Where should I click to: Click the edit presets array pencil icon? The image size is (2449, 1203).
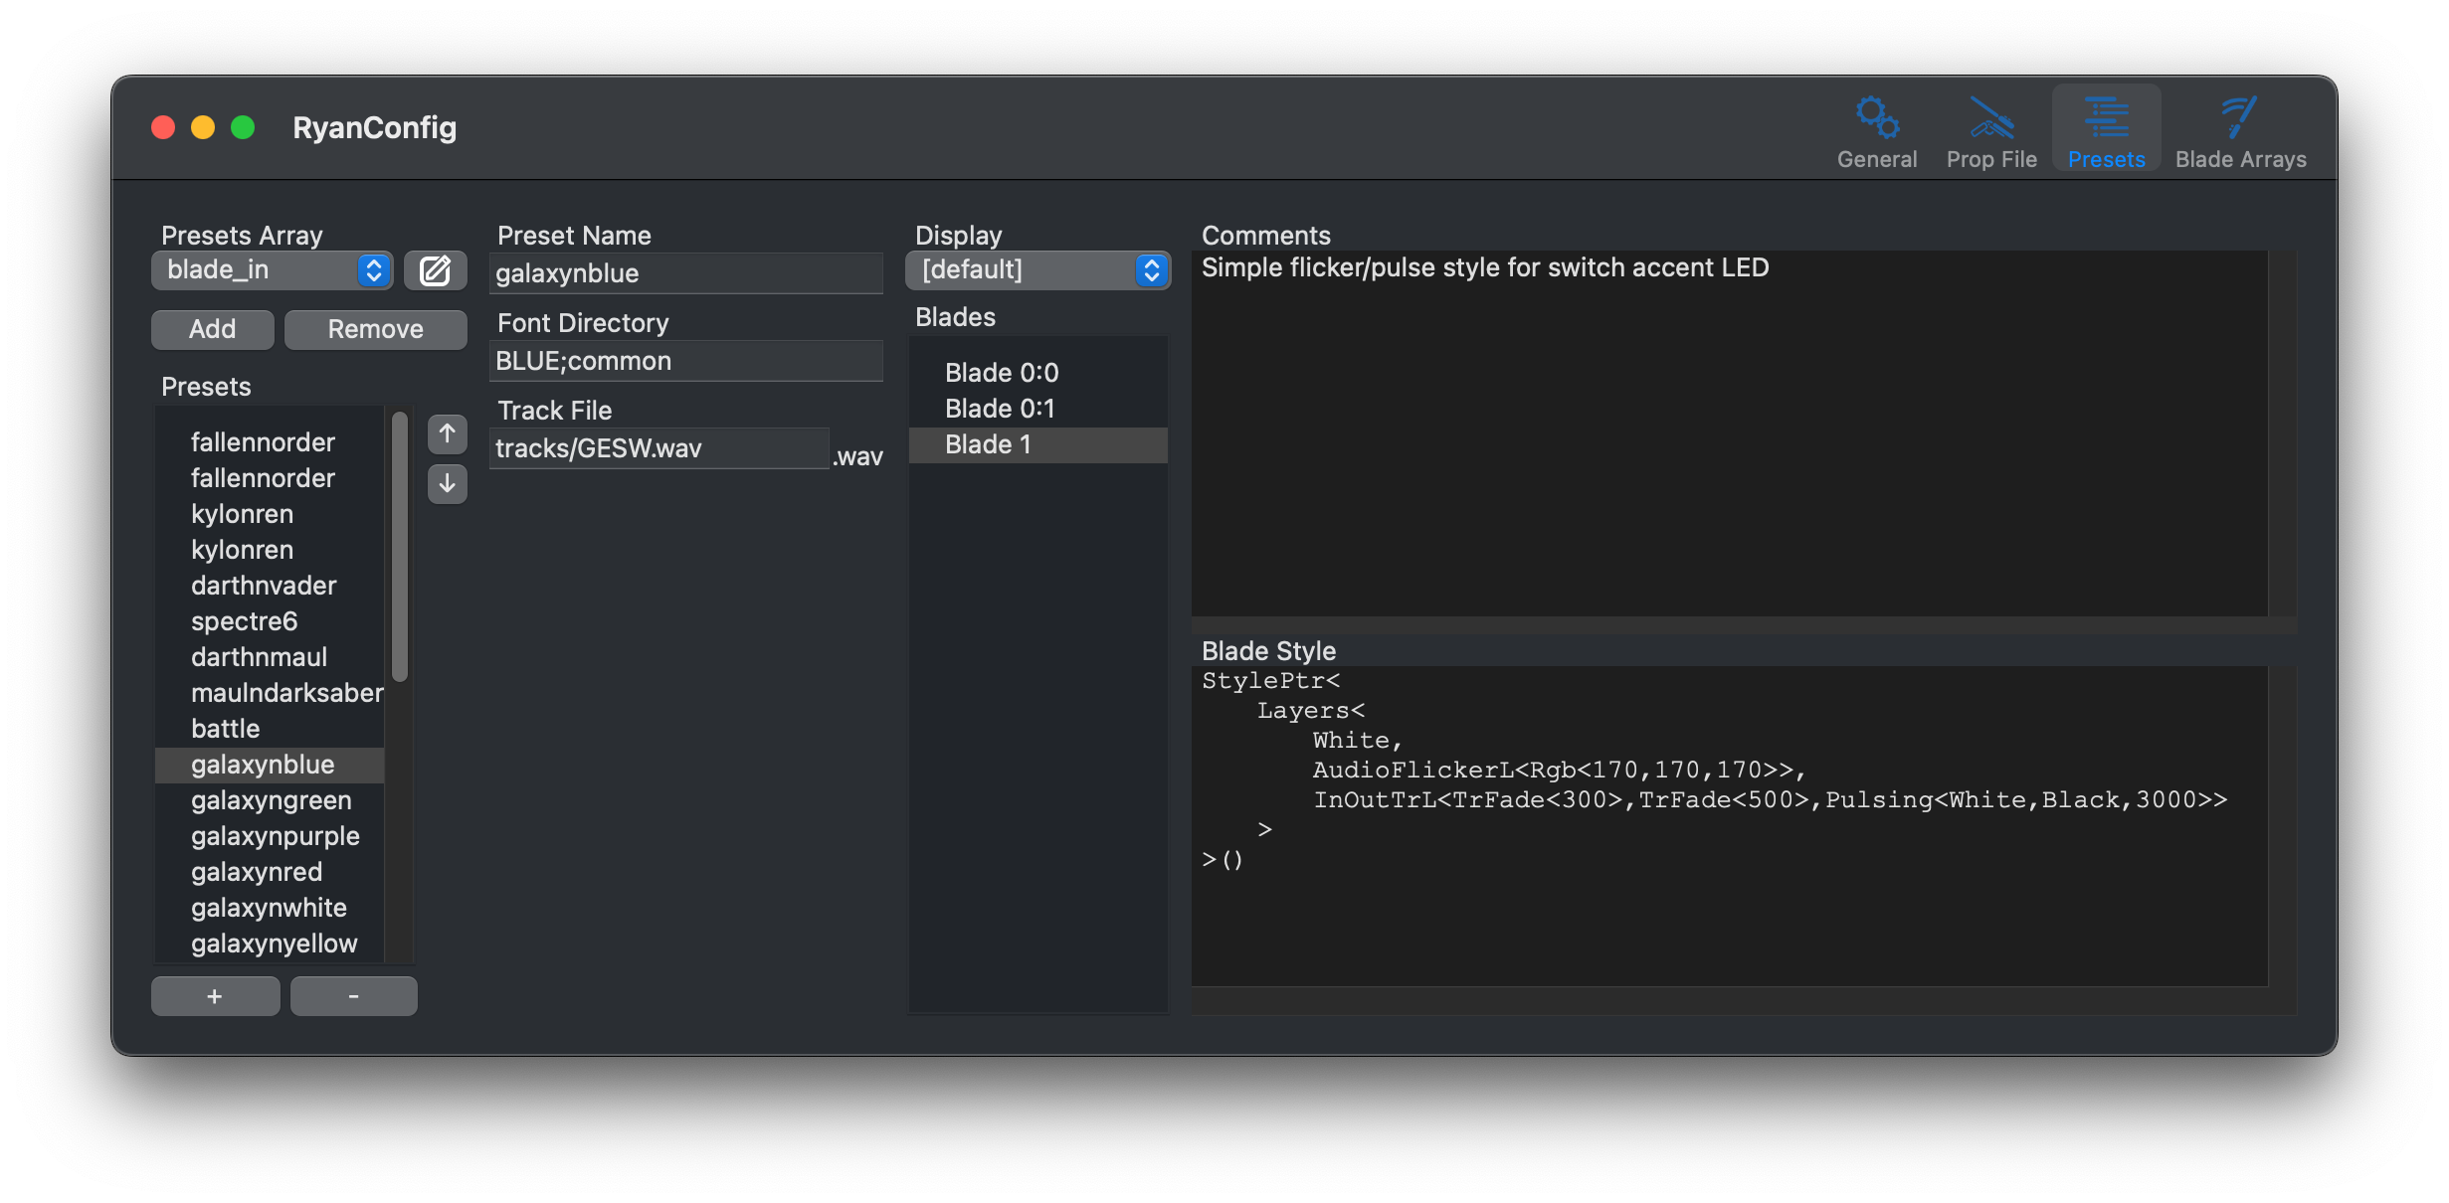pos(435,270)
